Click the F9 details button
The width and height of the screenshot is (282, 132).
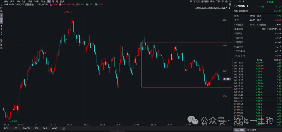[191, 2]
